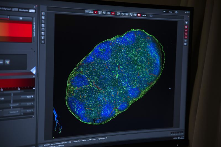
Task: Click the red checkmark toolbar icon
Action: [113, 13]
